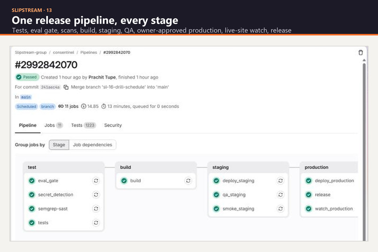Retry the deploy_staging job
This screenshot has height=252, width=378.
click(280, 181)
